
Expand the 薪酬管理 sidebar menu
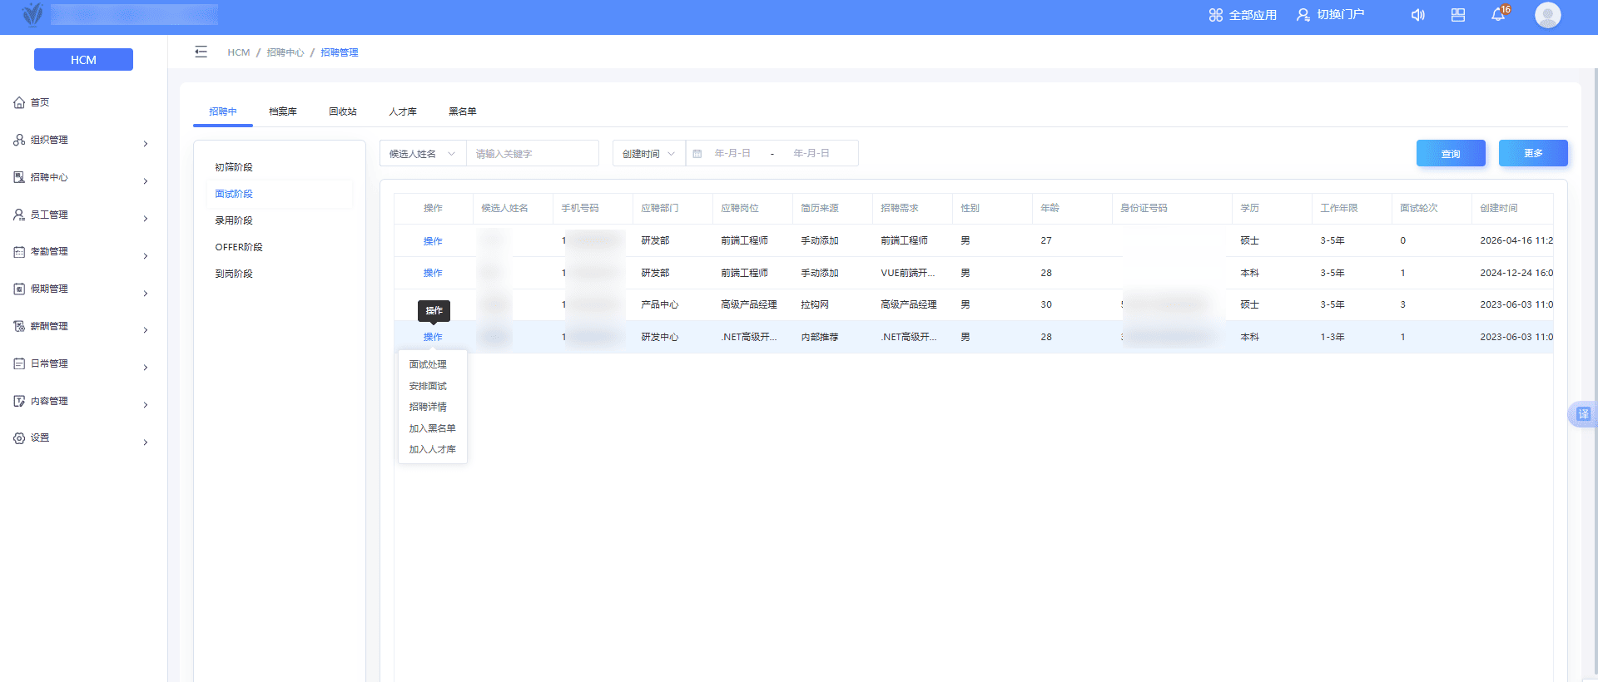click(81, 327)
